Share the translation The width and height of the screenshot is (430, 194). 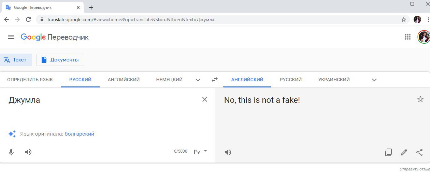pos(419,152)
